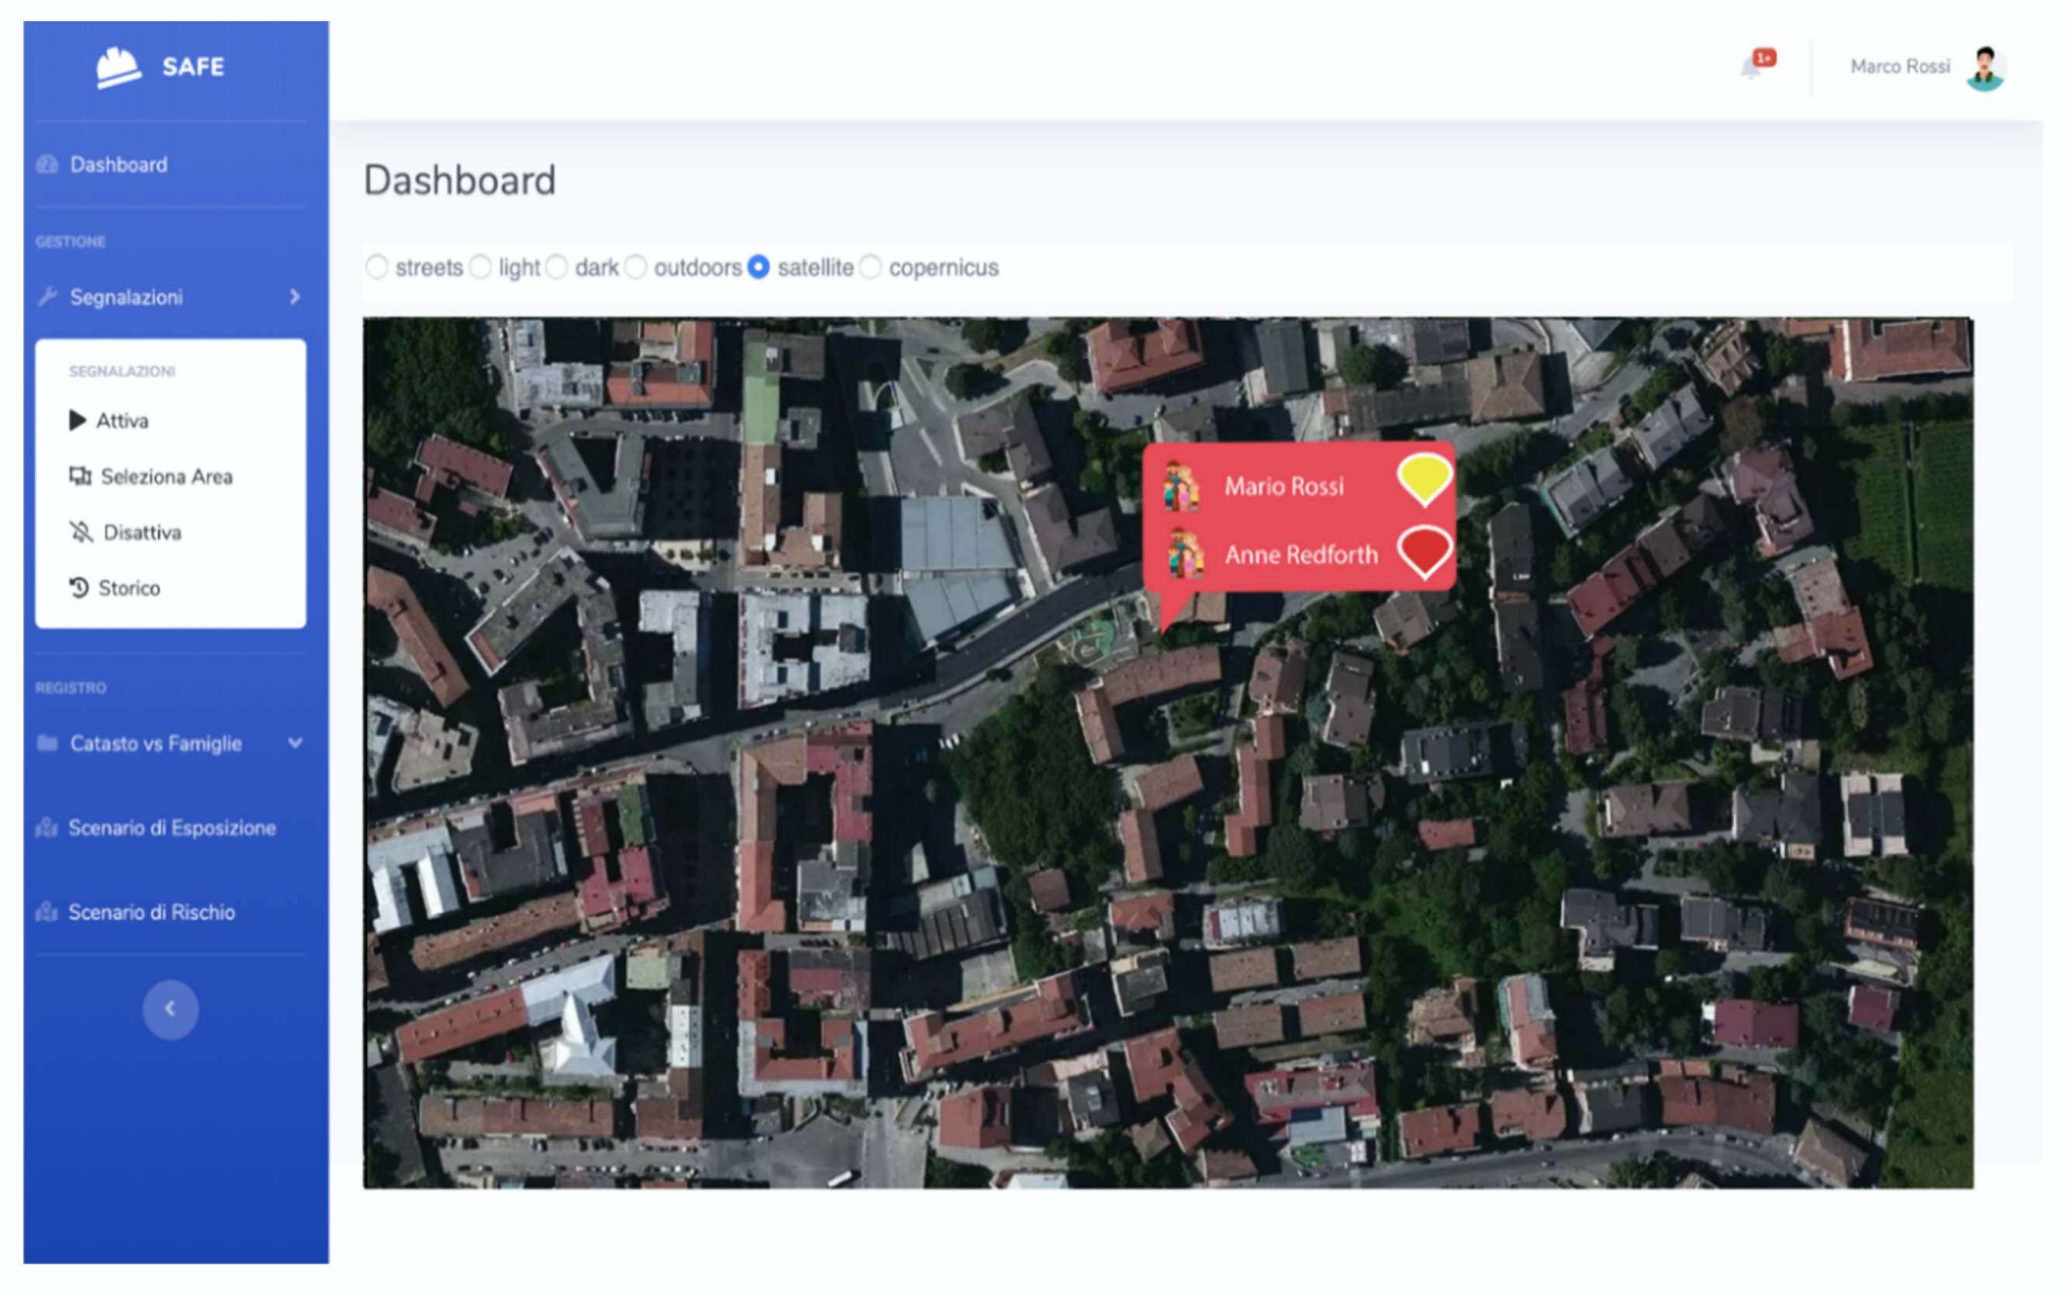Click the Attiva play icon
The image size is (2069, 1290).
(78, 420)
